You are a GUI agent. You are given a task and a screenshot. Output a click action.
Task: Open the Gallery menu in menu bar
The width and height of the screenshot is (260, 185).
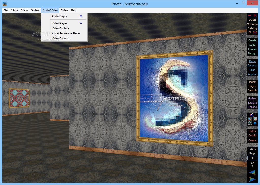click(35, 10)
